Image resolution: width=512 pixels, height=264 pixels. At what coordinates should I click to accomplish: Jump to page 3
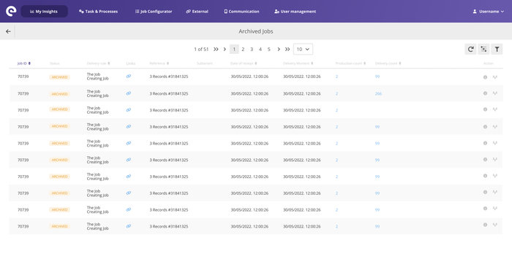[x=252, y=49]
